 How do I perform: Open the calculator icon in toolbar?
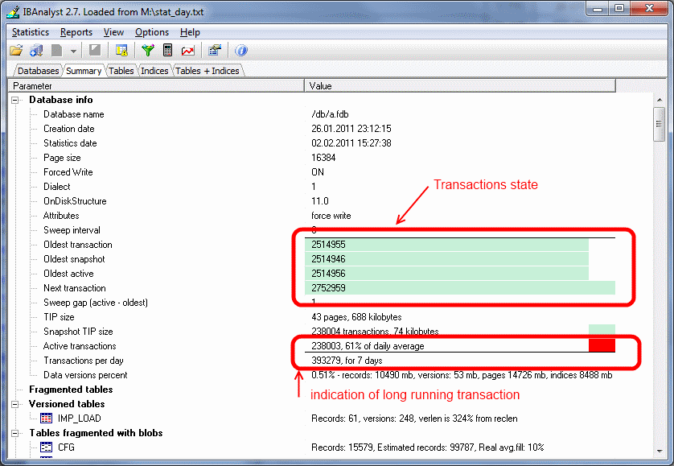point(167,51)
